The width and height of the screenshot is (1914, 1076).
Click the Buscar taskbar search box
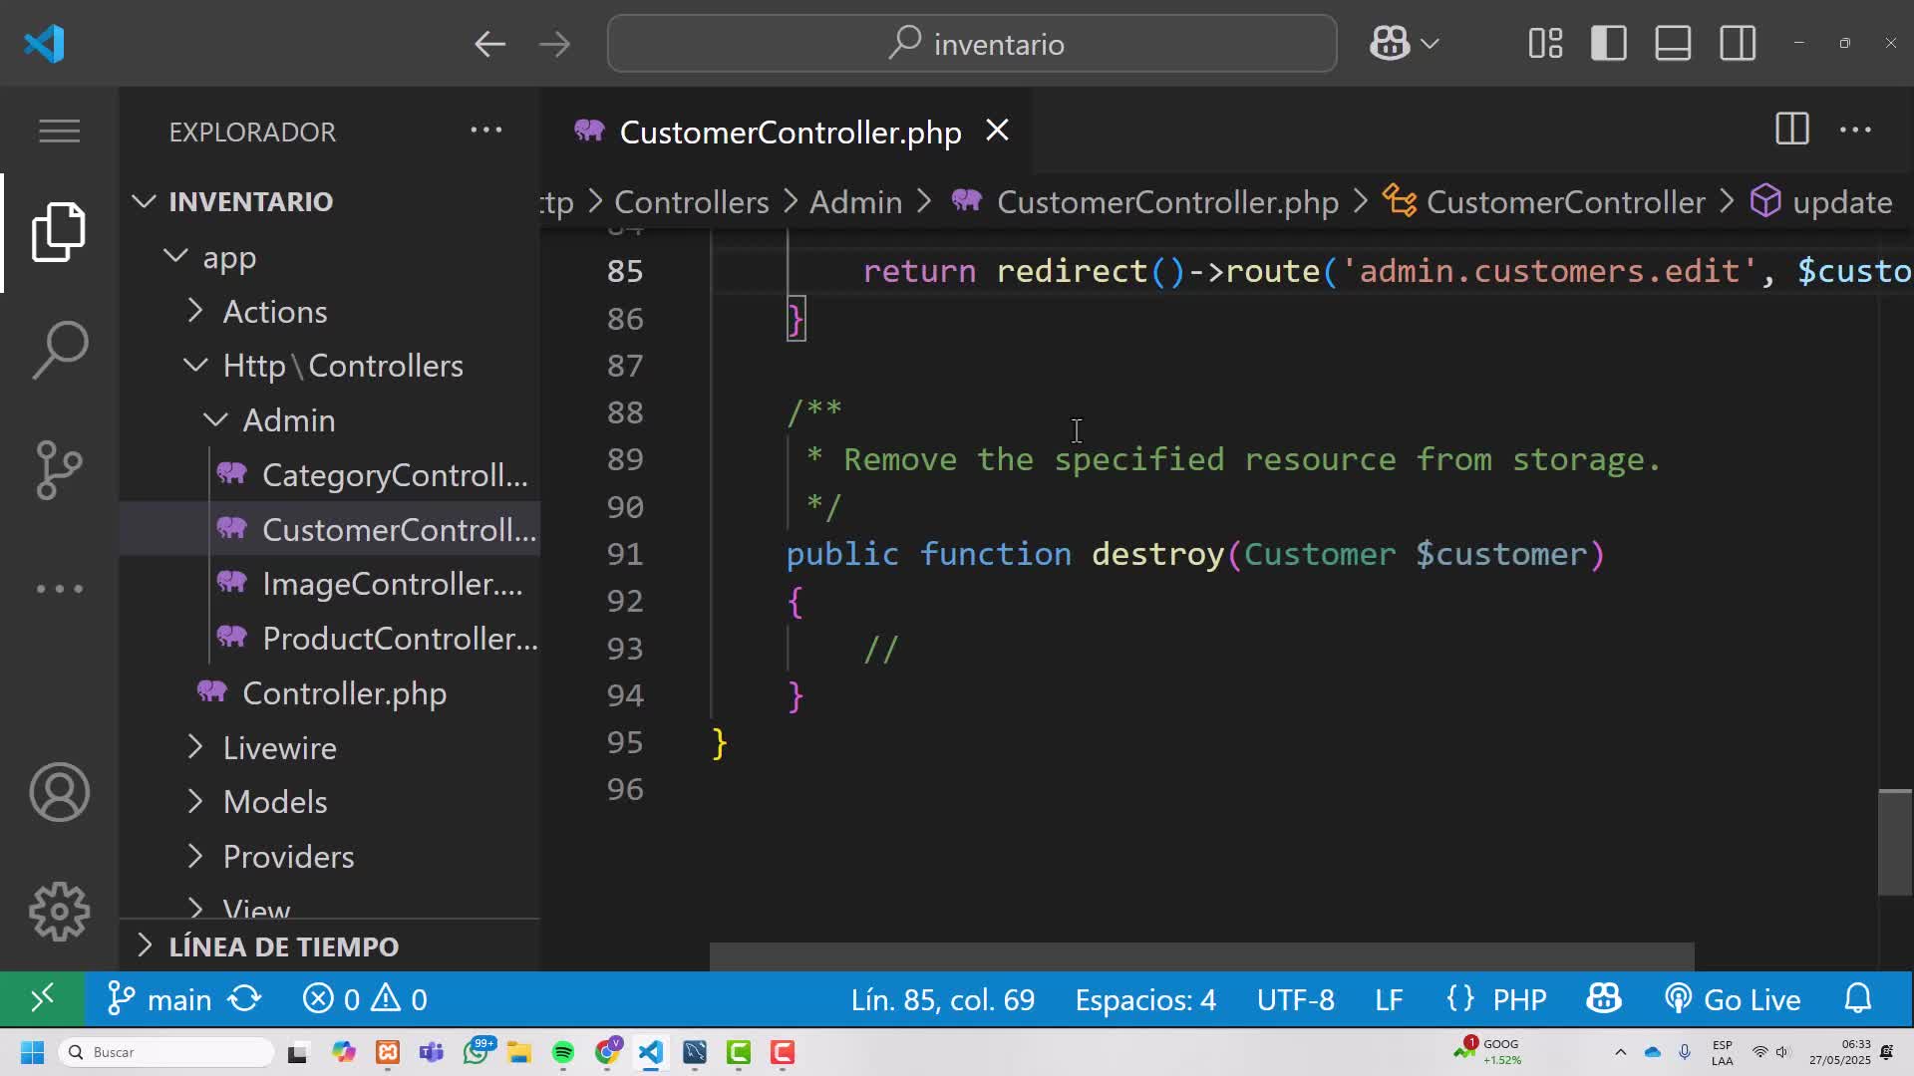tap(165, 1052)
